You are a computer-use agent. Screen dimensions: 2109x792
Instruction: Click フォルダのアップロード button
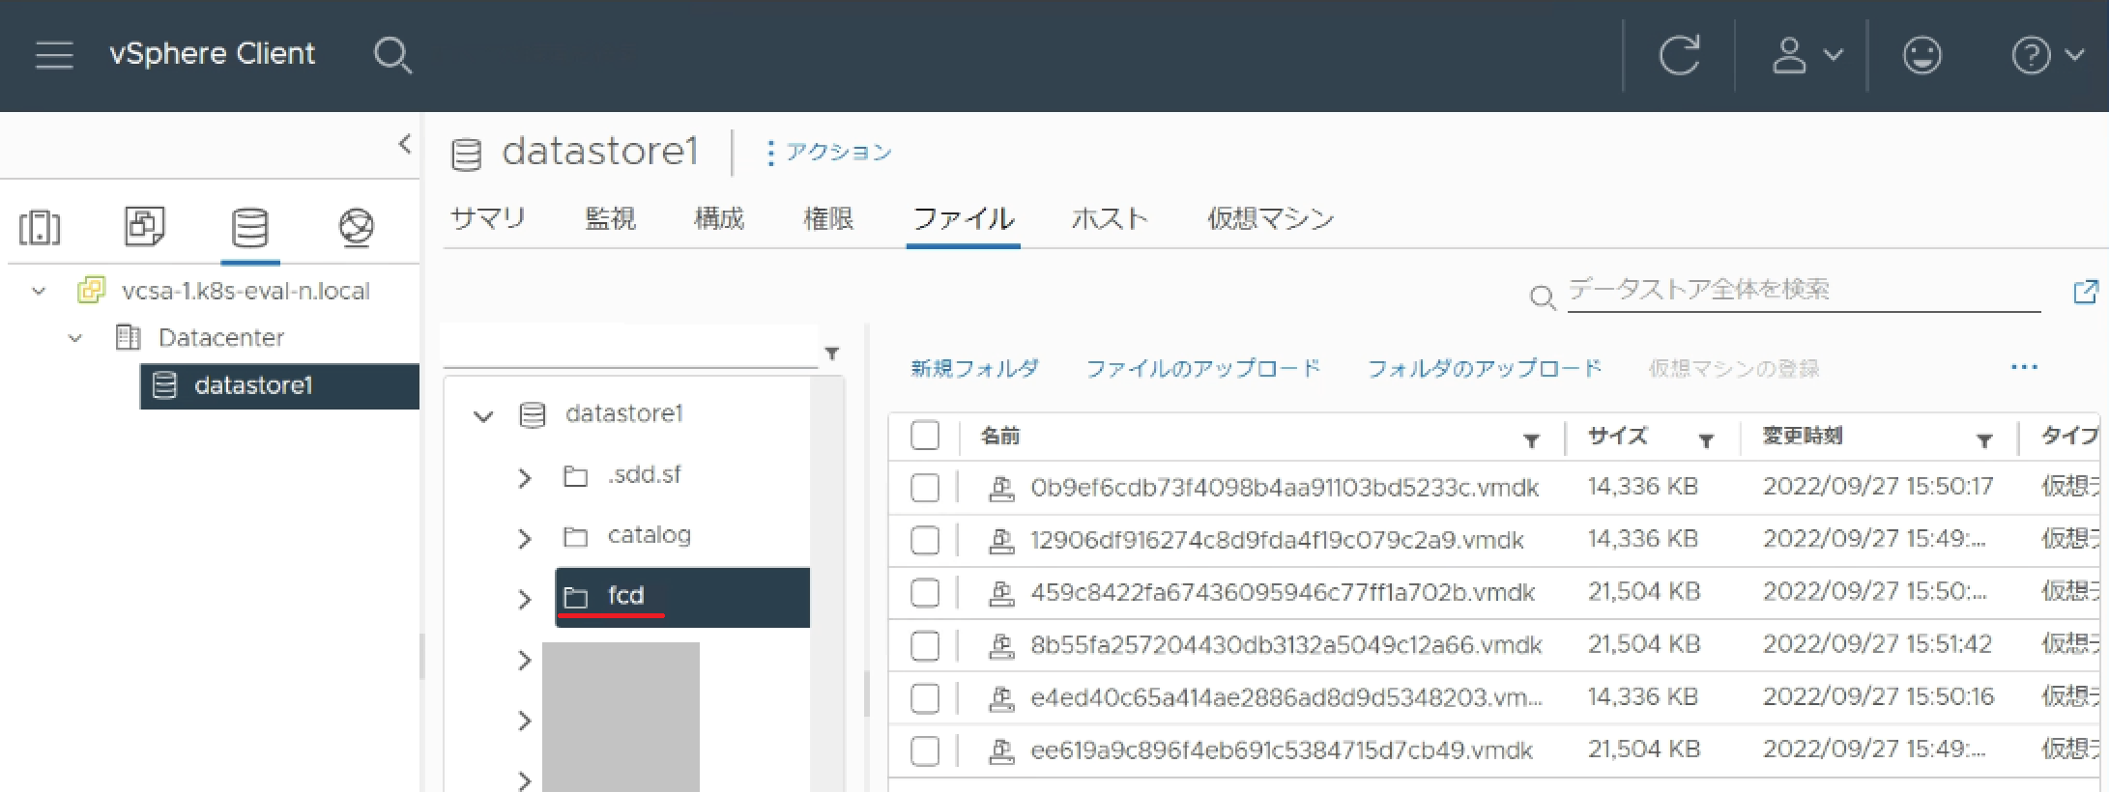[x=1485, y=368]
